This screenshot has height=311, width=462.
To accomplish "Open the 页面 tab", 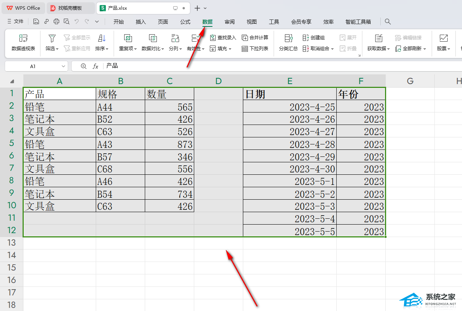I will coord(163,22).
